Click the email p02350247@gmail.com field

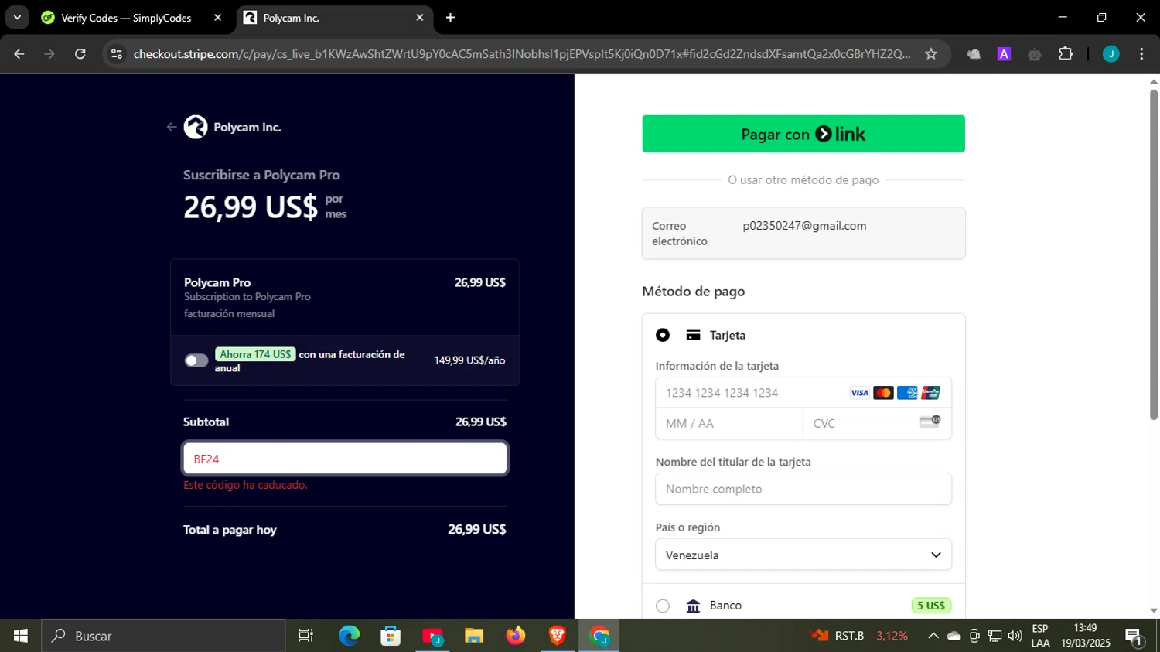[x=803, y=233]
